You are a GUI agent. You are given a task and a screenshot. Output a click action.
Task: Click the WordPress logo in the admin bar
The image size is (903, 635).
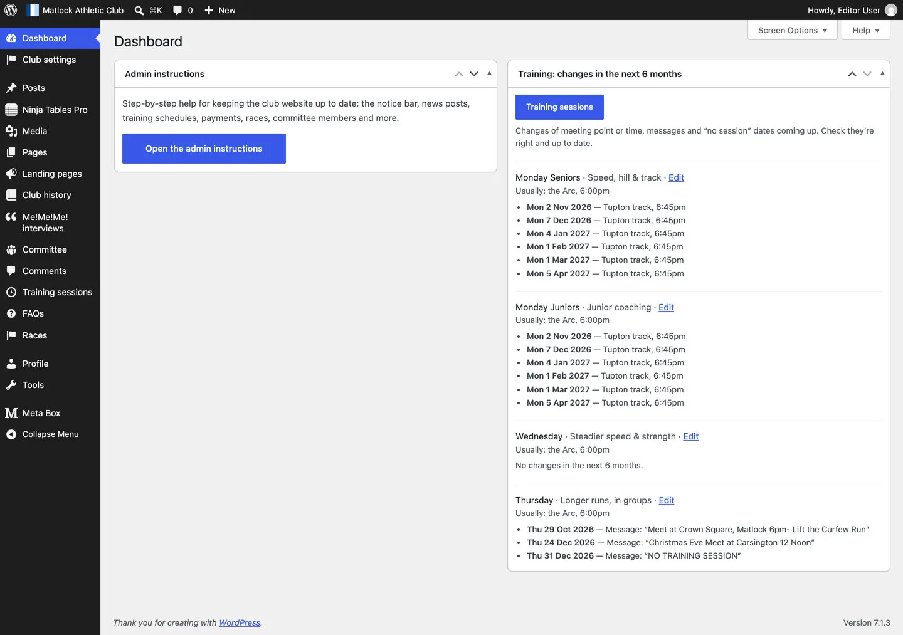11,10
